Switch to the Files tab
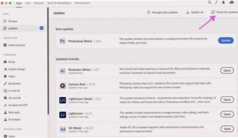 click(28, 3)
